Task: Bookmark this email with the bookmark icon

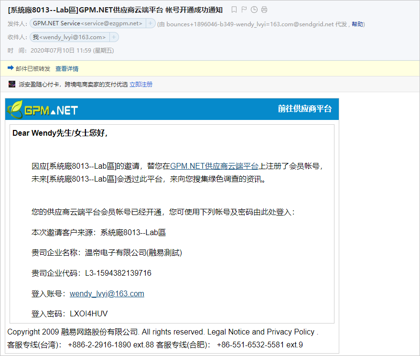Action: click(x=234, y=10)
